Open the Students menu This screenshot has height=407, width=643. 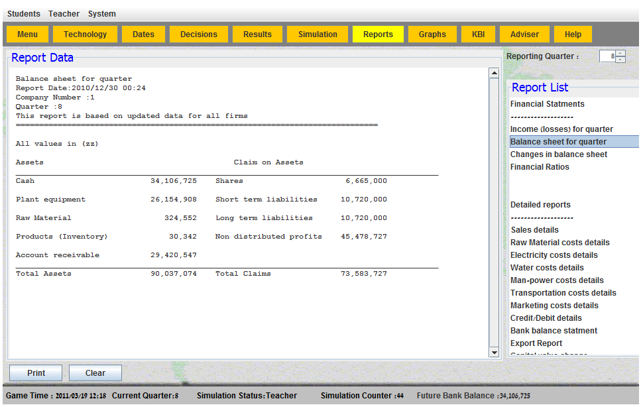point(24,14)
